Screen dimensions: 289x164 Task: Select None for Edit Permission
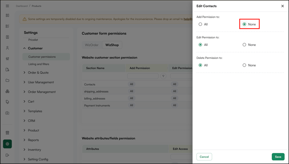[244, 45]
